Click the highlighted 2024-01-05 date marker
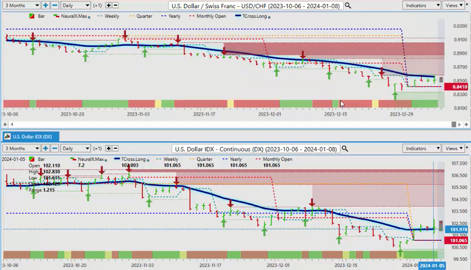The width and height of the screenshot is (471, 270). tap(431, 265)
